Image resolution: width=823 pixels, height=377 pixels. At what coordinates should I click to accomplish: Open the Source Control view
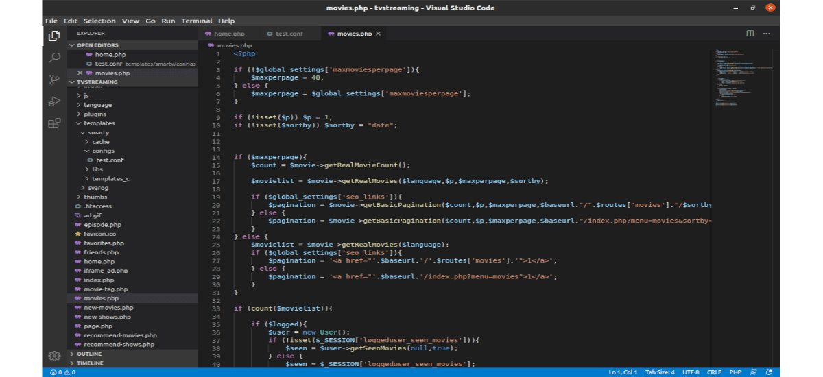[54, 80]
